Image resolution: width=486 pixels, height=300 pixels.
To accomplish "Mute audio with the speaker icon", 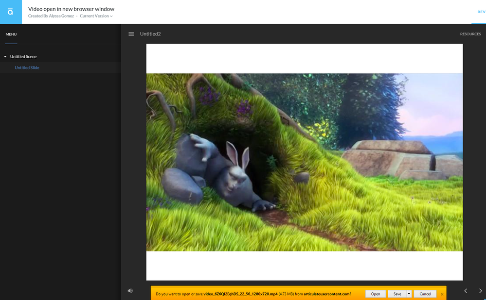I will pyautogui.click(x=130, y=291).
